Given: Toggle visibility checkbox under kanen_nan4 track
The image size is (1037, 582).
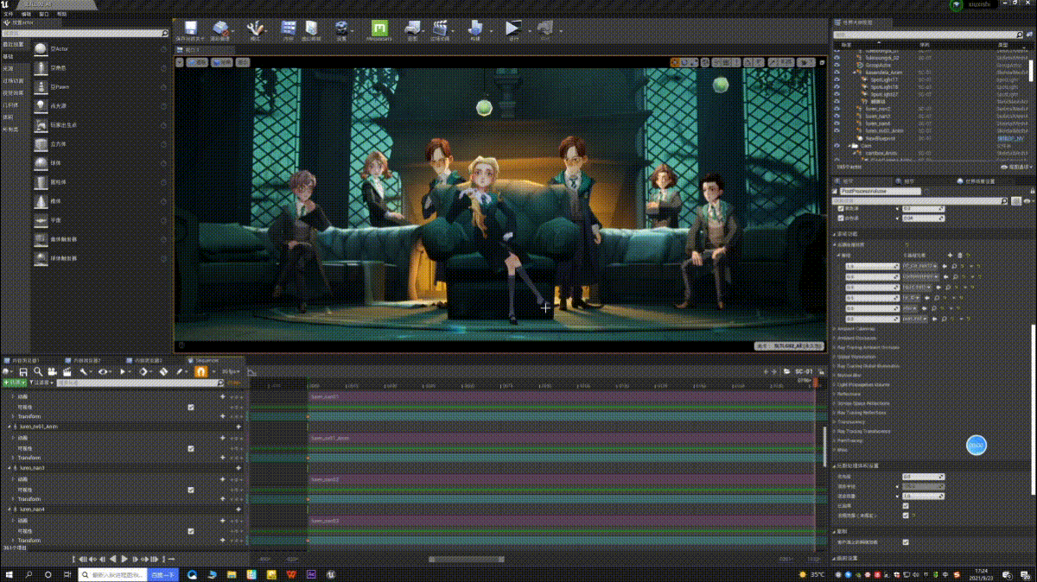Looking at the screenshot, I should [191, 530].
